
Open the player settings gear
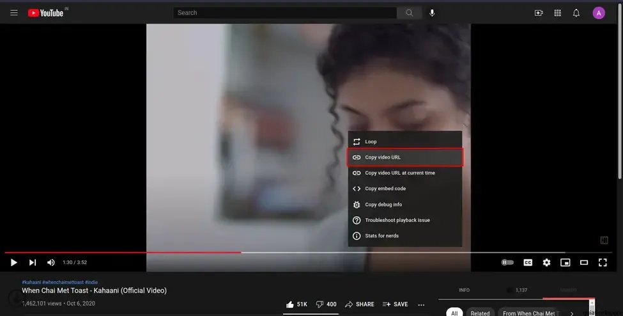pyautogui.click(x=547, y=262)
